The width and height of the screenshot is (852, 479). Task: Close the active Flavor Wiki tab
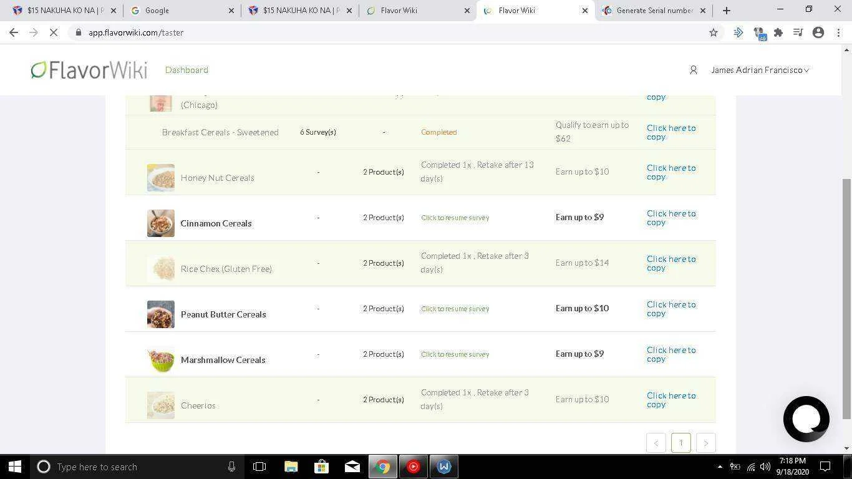click(584, 11)
